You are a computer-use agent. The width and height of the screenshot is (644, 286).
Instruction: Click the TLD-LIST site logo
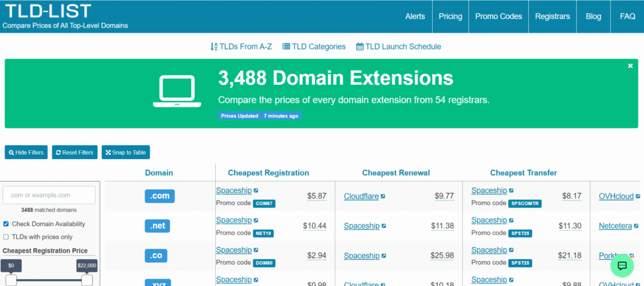48,11
